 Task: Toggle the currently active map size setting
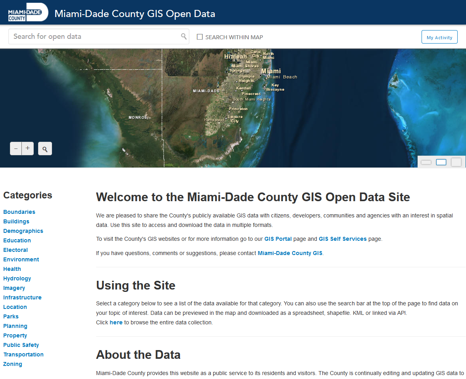click(x=441, y=162)
